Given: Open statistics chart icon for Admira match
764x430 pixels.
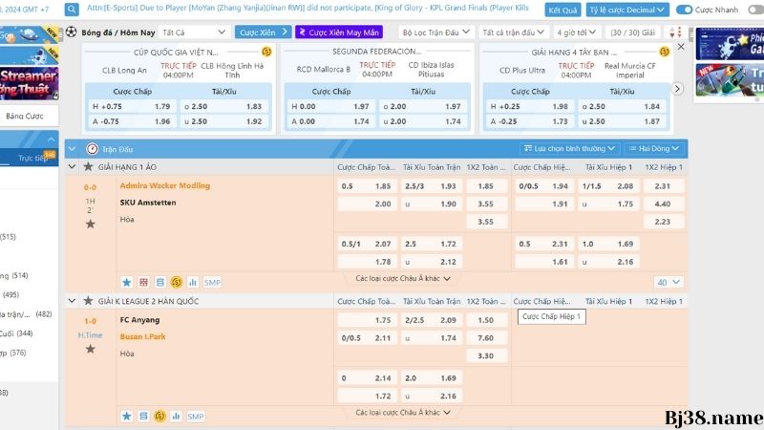Looking at the screenshot, I should point(192,282).
